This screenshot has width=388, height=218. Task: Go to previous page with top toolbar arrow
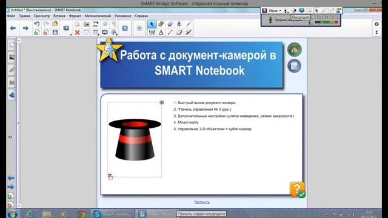point(13,28)
